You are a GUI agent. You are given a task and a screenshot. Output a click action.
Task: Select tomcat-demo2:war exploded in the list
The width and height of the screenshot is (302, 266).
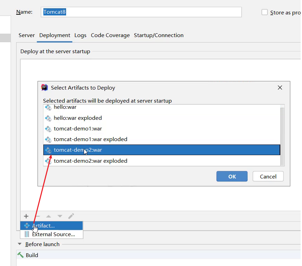90,161
